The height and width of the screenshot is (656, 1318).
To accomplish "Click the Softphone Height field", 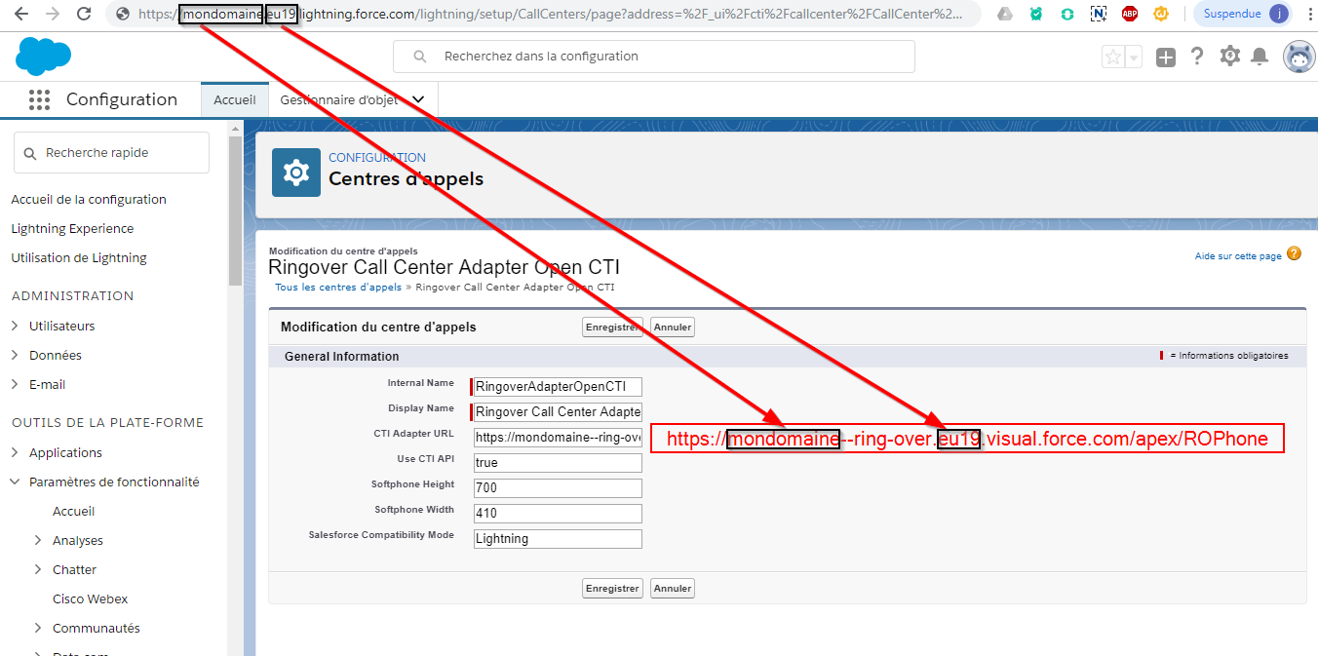I will 558,488.
